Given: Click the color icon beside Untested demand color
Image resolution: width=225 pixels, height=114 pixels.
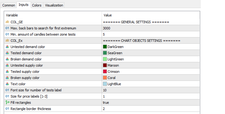Looking at the screenshot, I should tap(7, 47).
